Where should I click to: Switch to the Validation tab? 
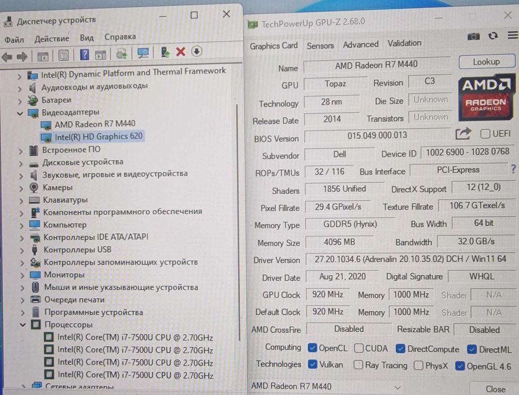[x=404, y=43]
